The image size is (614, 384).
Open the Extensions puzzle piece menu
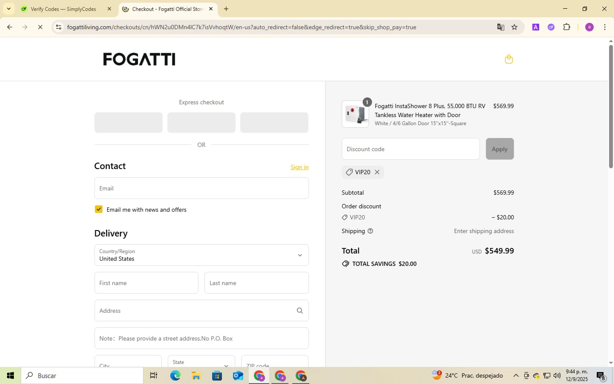click(567, 27)
